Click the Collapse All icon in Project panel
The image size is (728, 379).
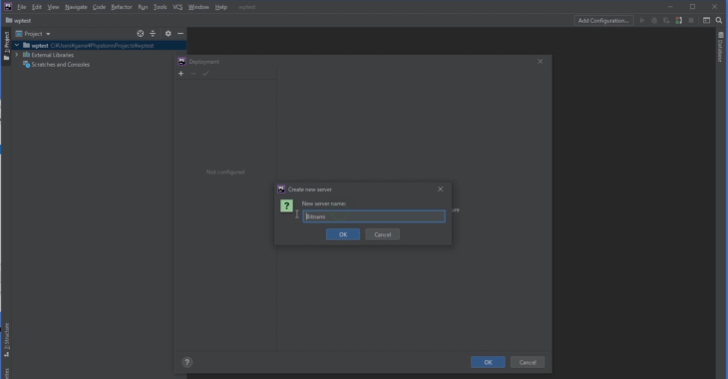click(153, 34)
